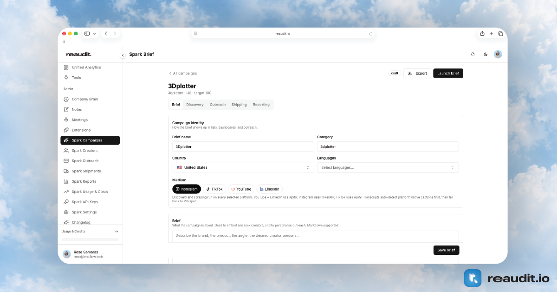Open the Select languages dropdown
557x292 pixels.
point(388,167)
